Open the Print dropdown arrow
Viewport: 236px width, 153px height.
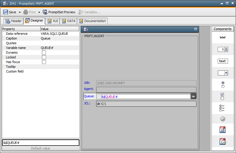tap(39, 12)
